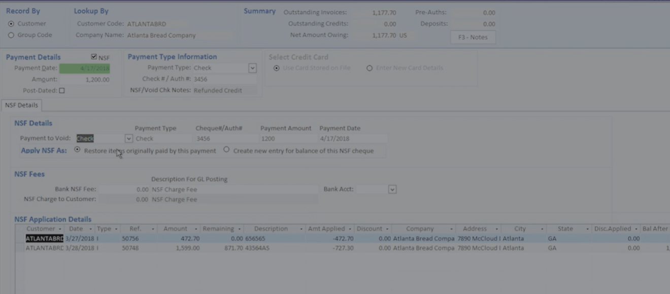
Task: Click the Bank NSF Fee amount field
Action: (x=124, y=189)
